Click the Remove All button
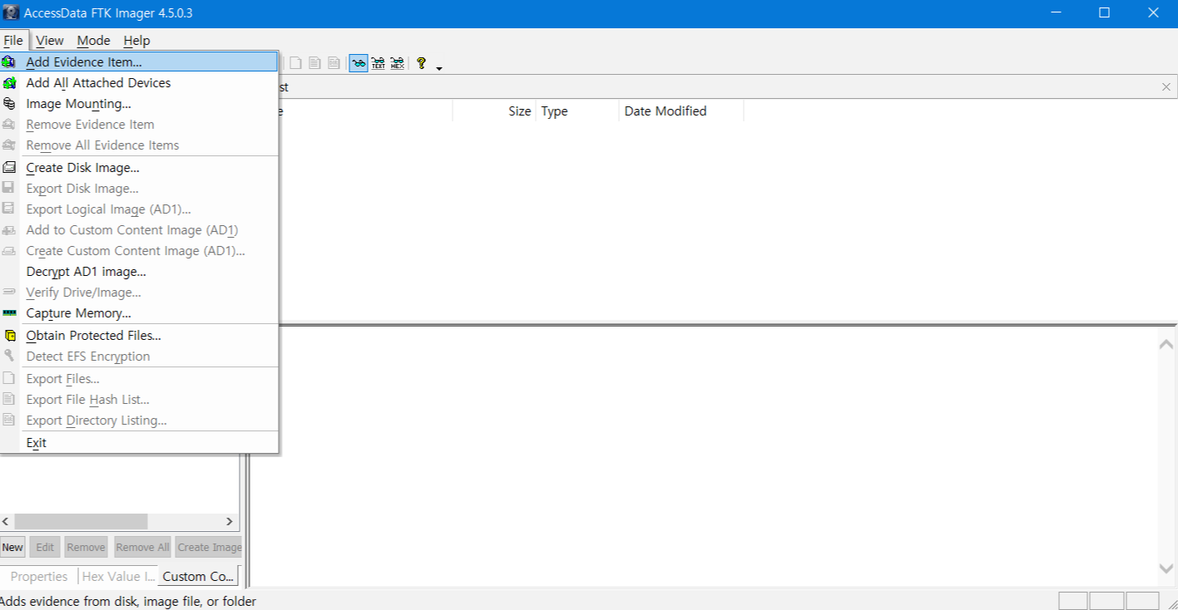 click(142, 547)
